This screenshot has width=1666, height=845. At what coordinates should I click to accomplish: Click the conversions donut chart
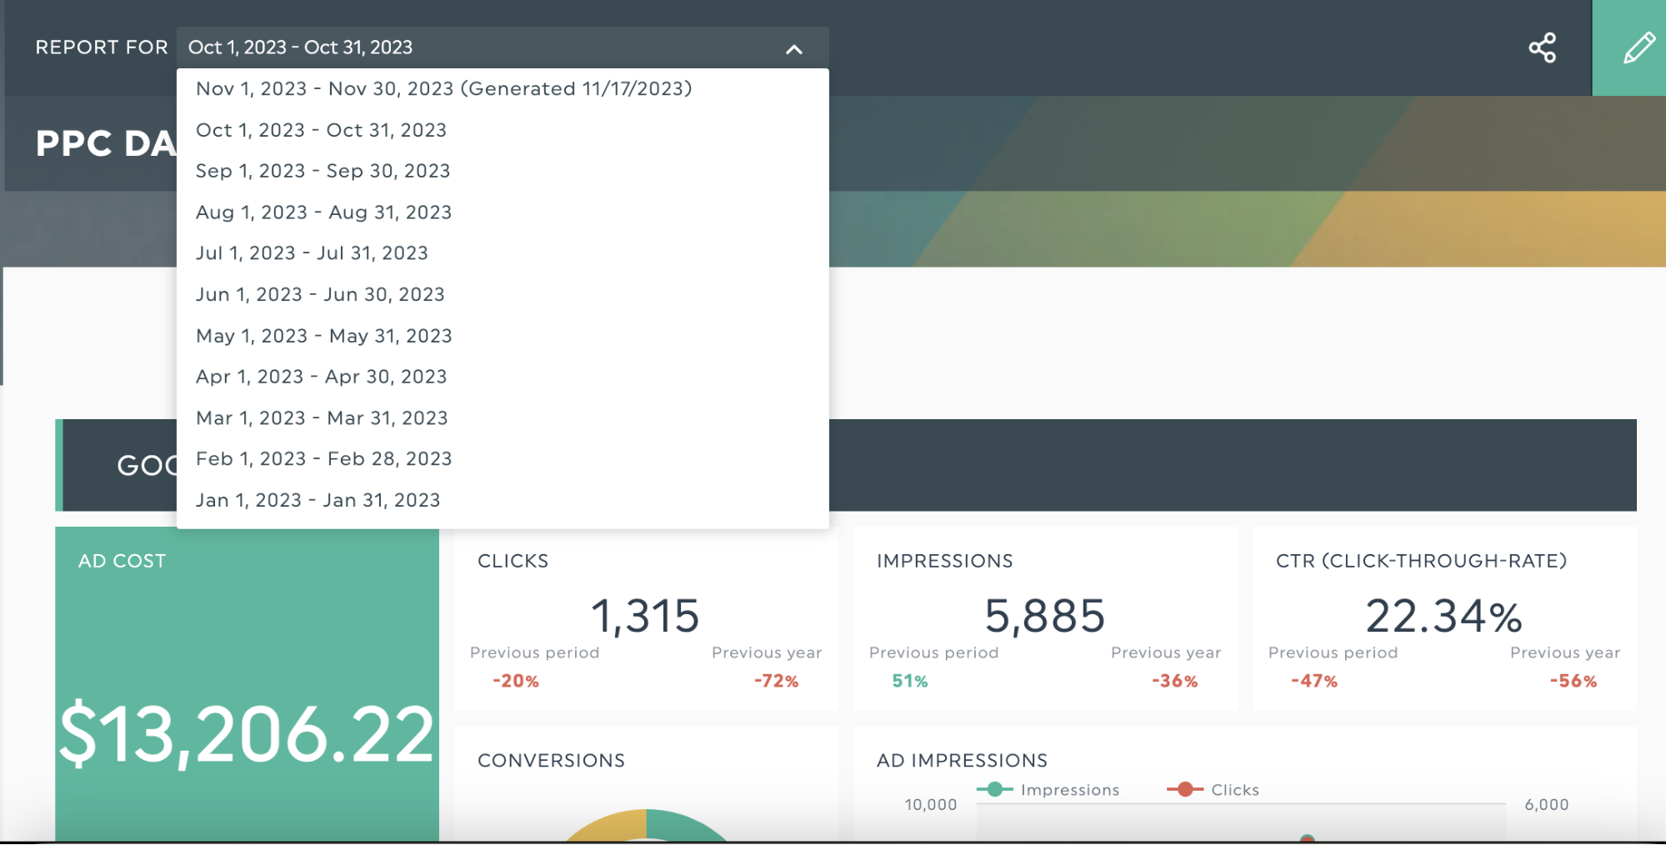(646, 826)
